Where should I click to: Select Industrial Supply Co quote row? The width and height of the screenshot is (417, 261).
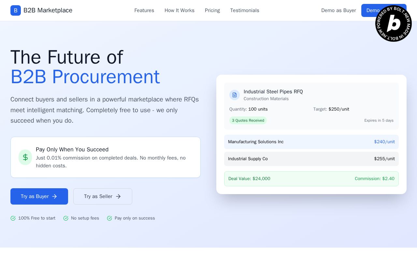pyautogui.click(x=311, y=159)
